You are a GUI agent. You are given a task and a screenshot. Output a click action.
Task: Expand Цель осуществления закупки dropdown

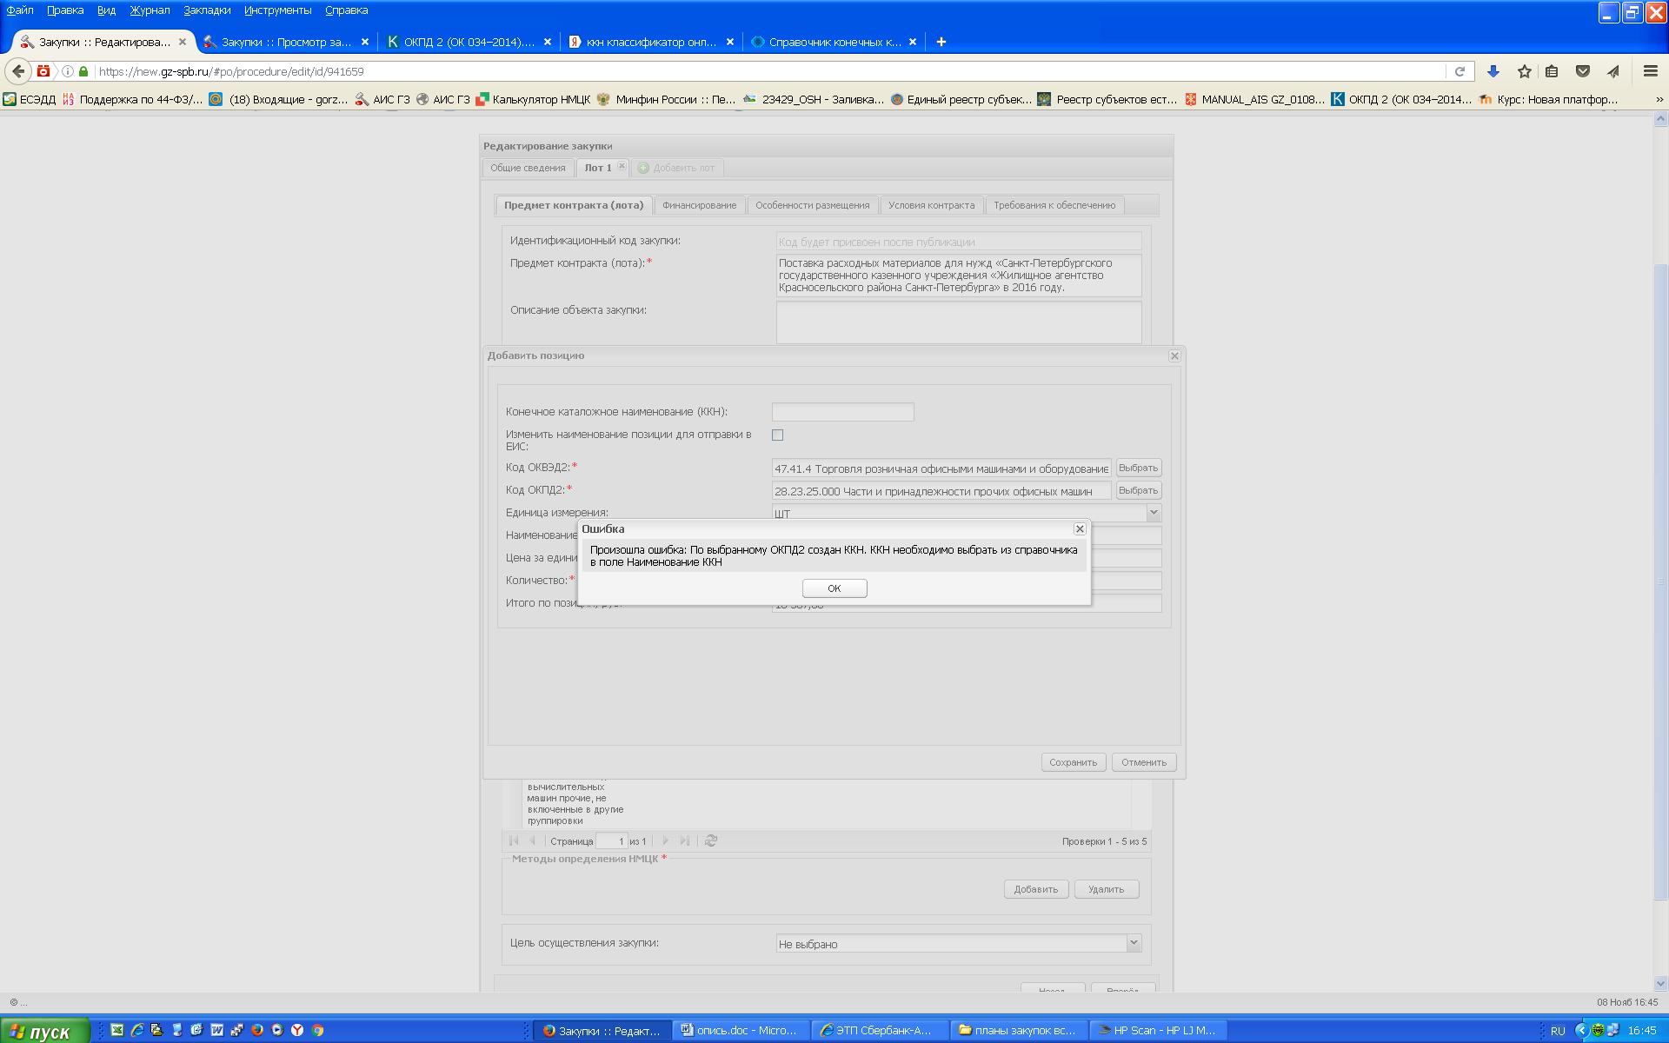pos(1133,943)
